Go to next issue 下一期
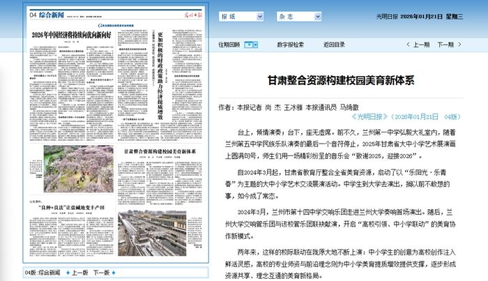 445,45
